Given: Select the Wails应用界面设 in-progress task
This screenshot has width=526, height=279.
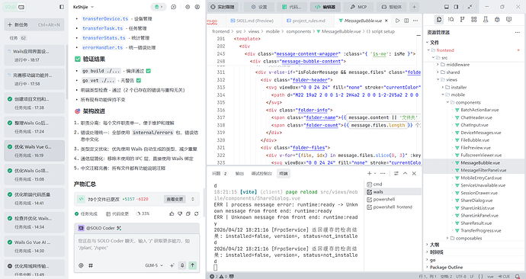Looking at the screenshot, I should coord(34,56).
